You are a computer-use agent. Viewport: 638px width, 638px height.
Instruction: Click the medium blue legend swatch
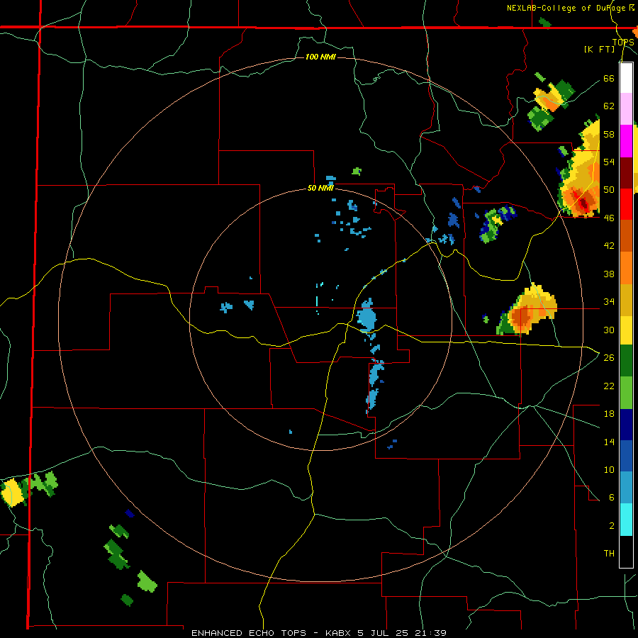626,456
